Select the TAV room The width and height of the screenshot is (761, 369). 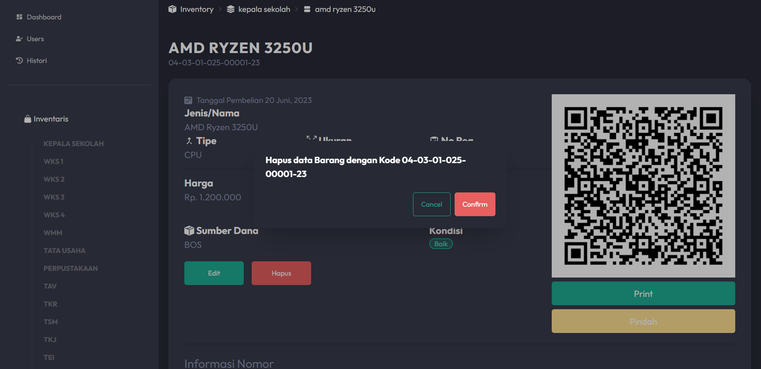[x=50, y=286]
